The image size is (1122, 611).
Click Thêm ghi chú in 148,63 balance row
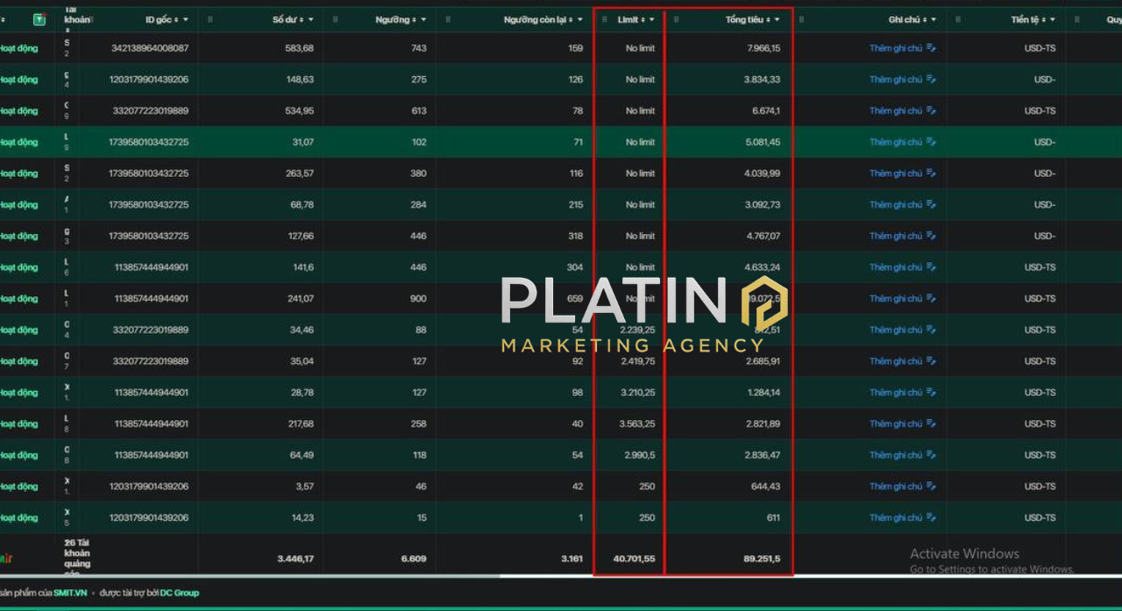coord(895,80)
